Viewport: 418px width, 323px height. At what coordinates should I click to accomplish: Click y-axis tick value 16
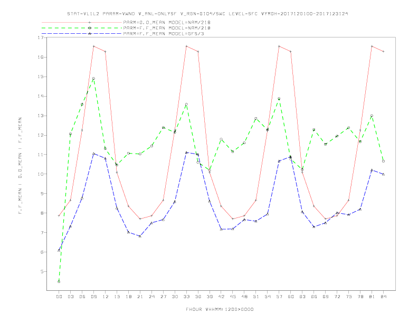[41, 57]
